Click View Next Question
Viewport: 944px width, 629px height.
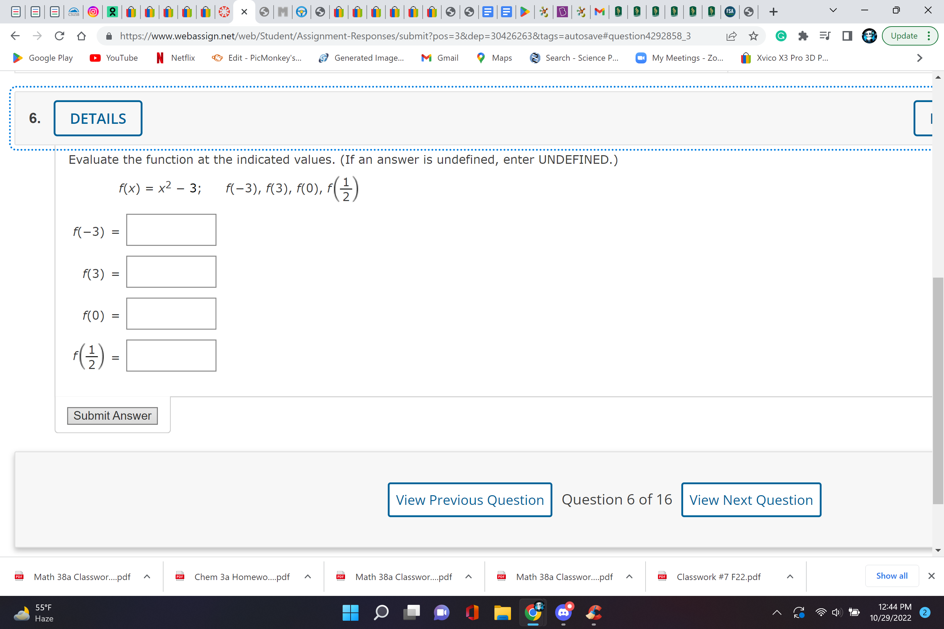click(x=751, y=500)
